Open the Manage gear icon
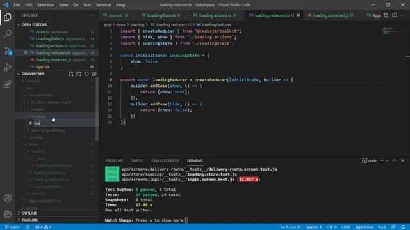This screenshot has height=230, width=410. click(x=8, y=215)
